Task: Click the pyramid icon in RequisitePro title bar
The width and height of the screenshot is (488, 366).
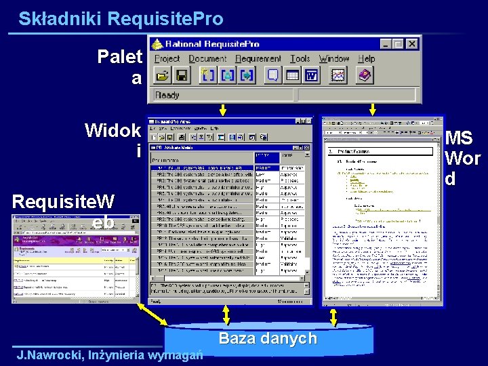Action: pyautogui.click(x=157, y=44)
